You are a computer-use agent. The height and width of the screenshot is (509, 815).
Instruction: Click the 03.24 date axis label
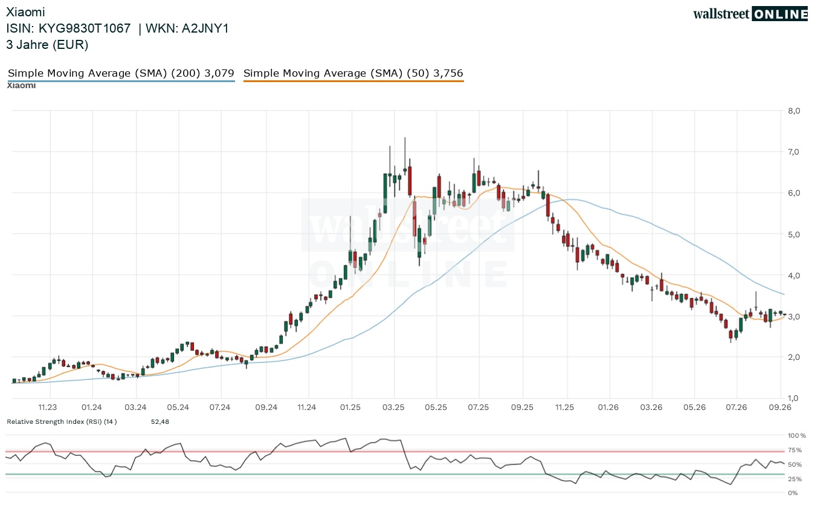136,408
